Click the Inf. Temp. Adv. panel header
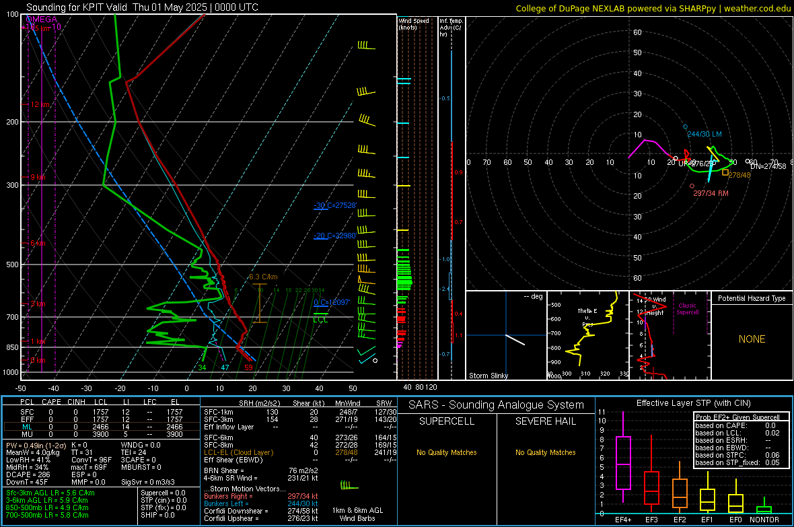Screen dimensions: 794x527 [x=451, y=28]
